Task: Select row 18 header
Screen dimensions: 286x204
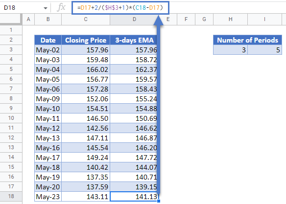Action: tap(11, 196)
